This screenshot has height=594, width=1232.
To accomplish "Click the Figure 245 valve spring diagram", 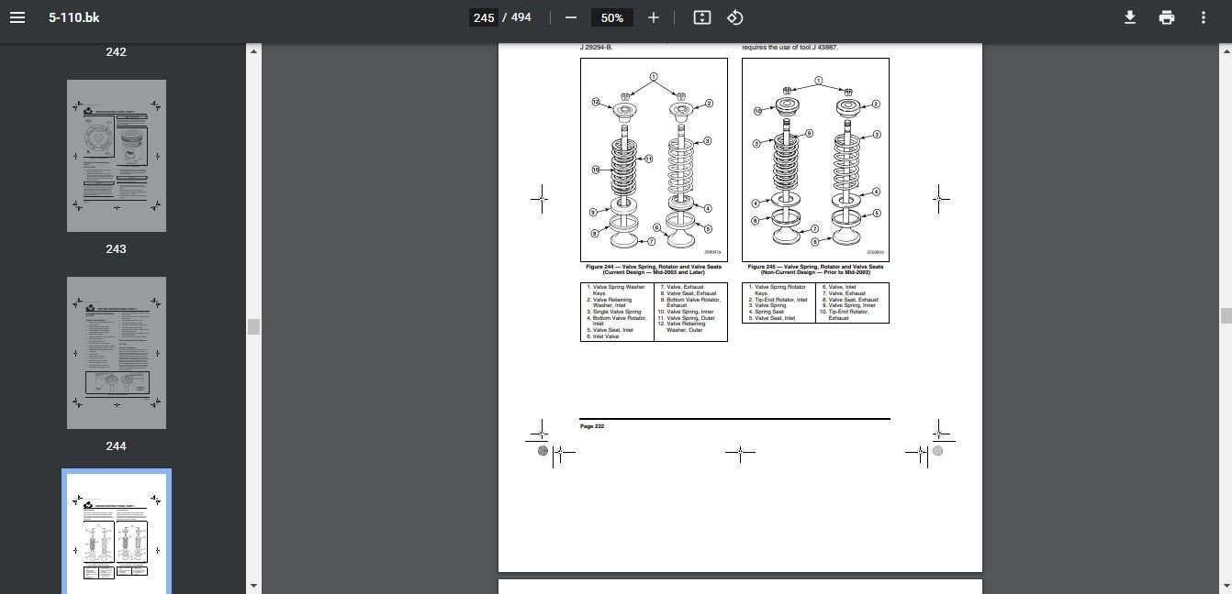I will pyautogui.click(x=815, y=159).
